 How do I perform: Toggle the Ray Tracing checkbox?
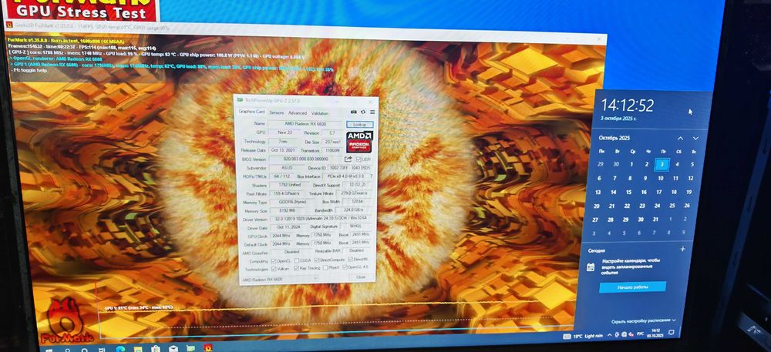point(296,269)
